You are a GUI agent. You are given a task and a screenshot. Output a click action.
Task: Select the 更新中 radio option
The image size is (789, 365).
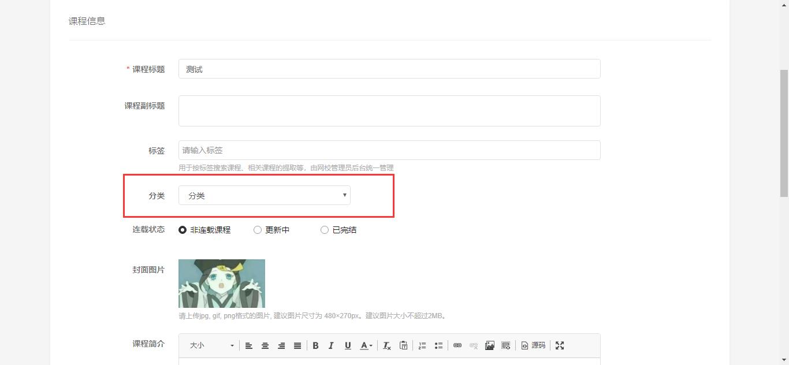(x=258, y=230)
